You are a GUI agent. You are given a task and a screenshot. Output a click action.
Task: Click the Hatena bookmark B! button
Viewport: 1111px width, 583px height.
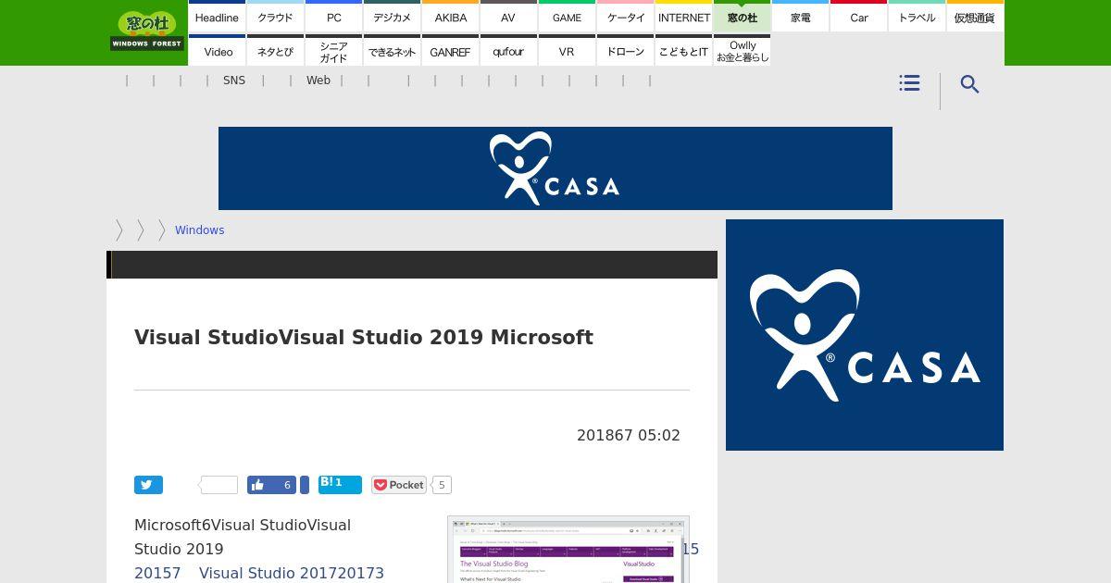coord(340,485)
